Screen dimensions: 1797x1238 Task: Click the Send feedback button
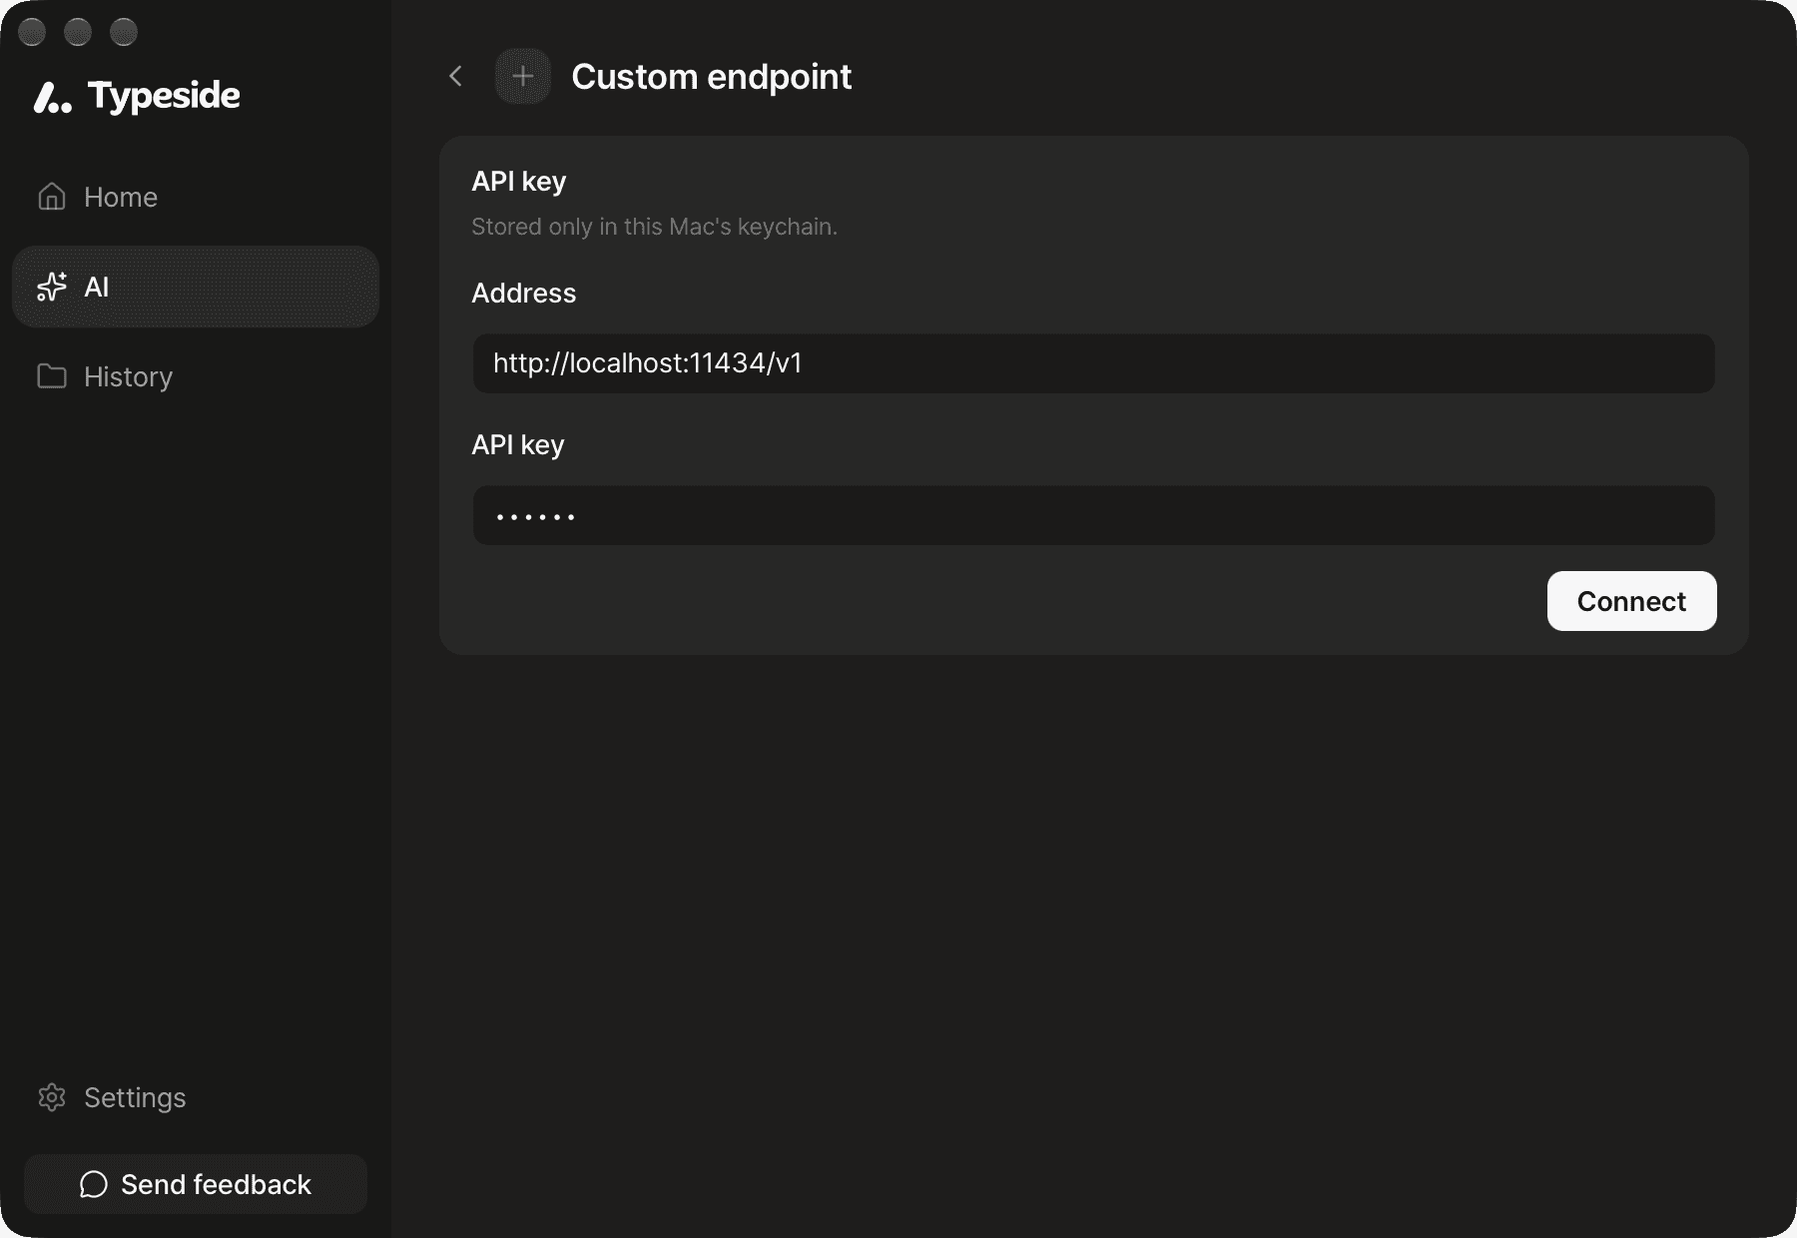coord(196,1184)
